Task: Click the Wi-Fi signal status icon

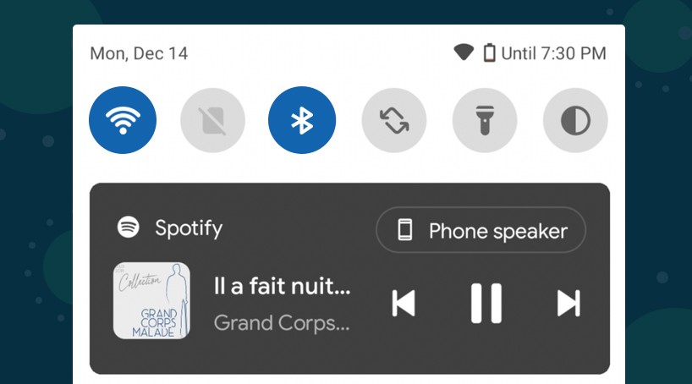Action: 464,53
